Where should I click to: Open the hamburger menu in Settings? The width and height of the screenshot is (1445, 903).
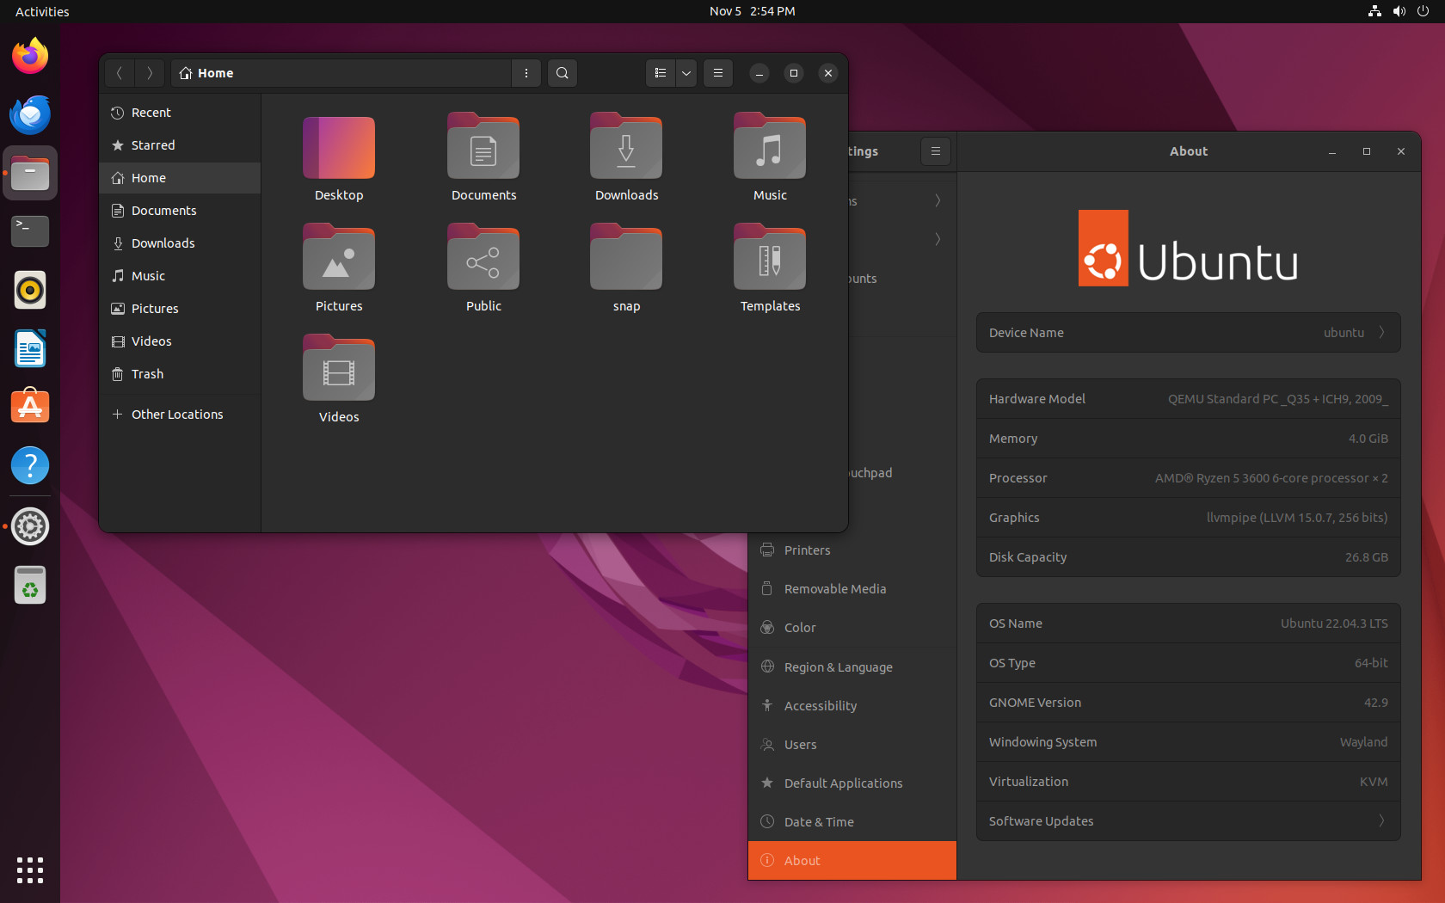(936, 151)
